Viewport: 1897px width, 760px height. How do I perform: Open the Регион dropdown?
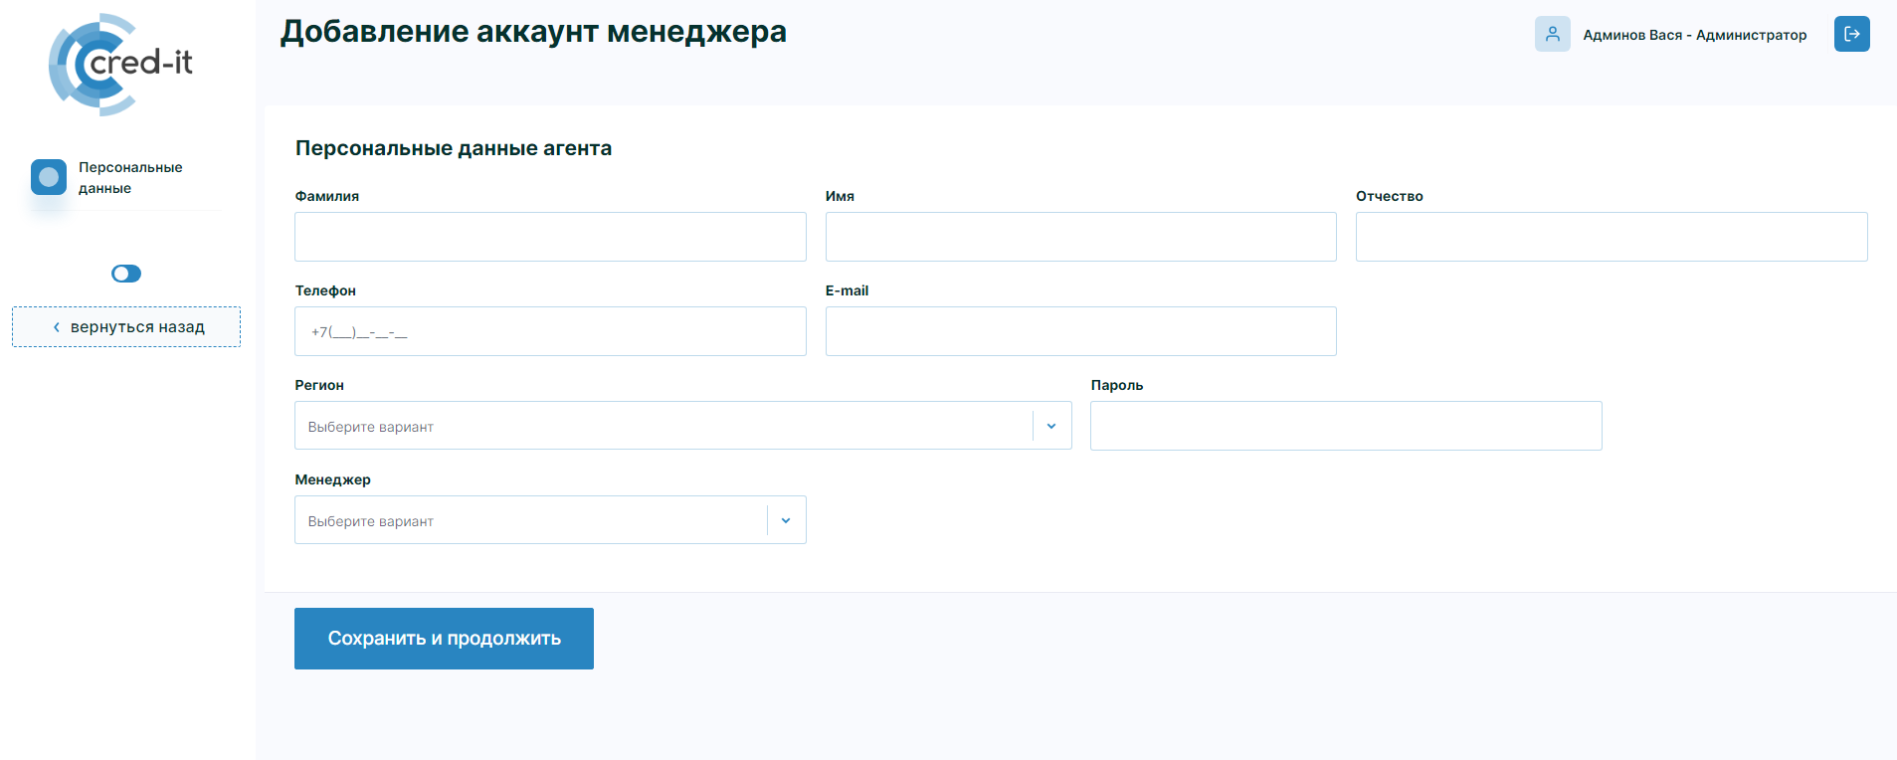point(664,426)
